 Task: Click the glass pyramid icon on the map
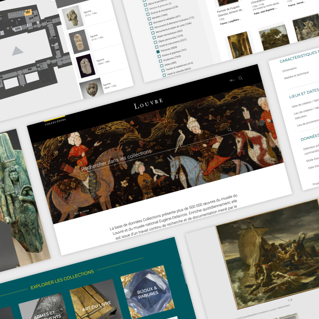(x=17, y=51)
